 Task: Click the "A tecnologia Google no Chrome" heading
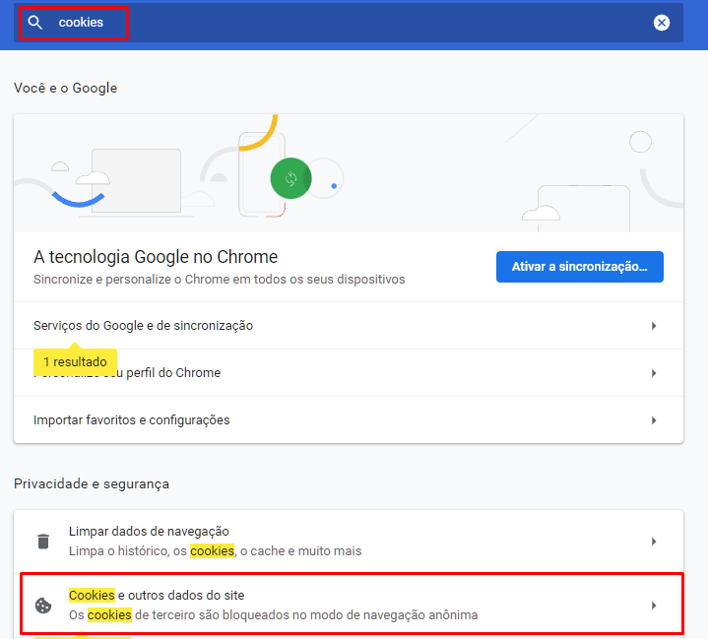(x=156, y=257)
